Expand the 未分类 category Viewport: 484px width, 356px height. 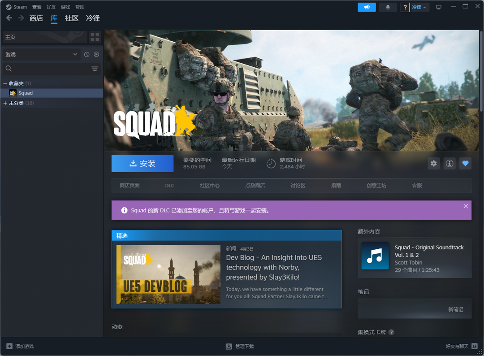(5, 103)
